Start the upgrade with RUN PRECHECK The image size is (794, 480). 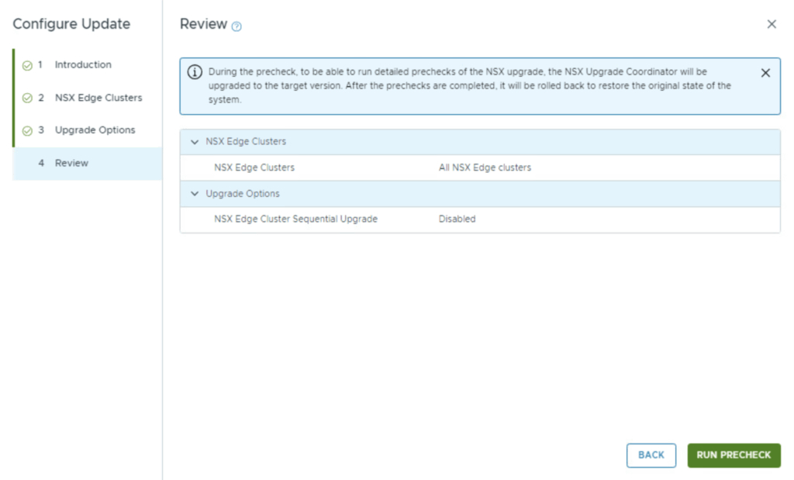click(x=734, y=455)
